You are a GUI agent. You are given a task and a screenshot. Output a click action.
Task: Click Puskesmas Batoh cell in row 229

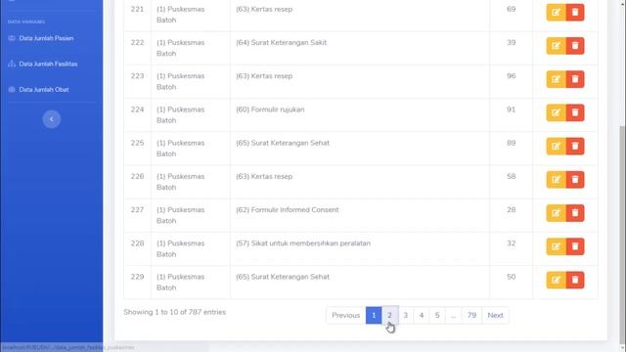191,283
